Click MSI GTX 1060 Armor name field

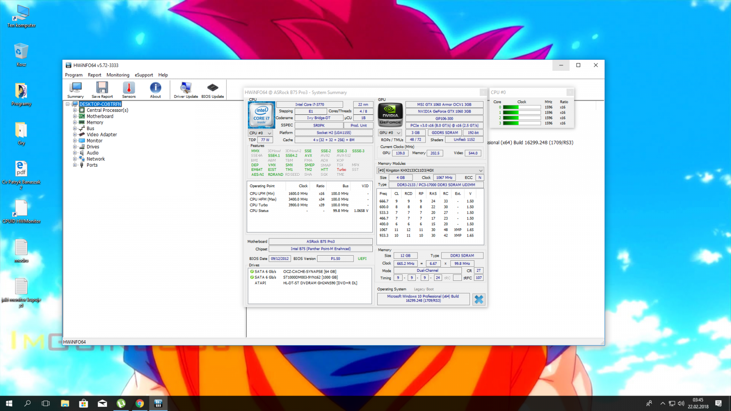pos(444,105)
